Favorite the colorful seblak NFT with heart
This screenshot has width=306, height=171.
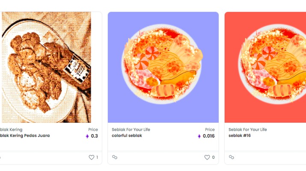click(207, 157)
